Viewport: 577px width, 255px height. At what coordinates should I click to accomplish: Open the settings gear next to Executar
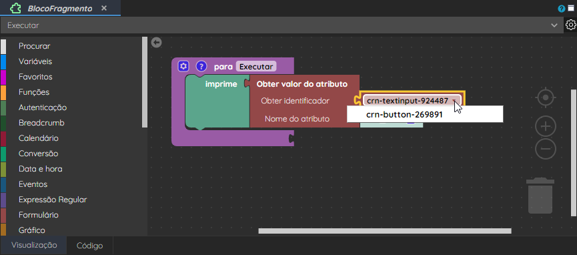(571, 25)
